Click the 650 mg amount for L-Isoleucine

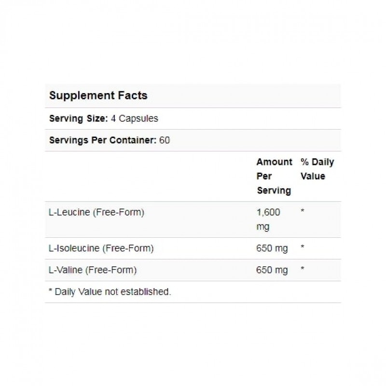coord(272,248)
